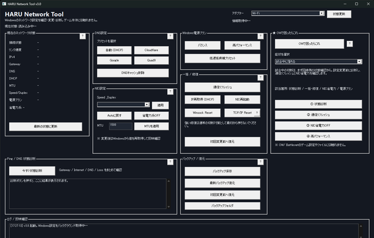Apply the Cloudflare DNS preset
Image resolution: width=374 pixels, height=238 pixels.
click(x=151, y=50)
